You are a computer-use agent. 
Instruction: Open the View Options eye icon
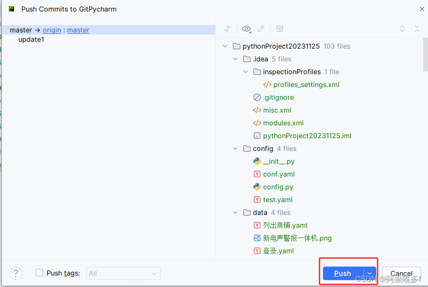click(246, 29)
